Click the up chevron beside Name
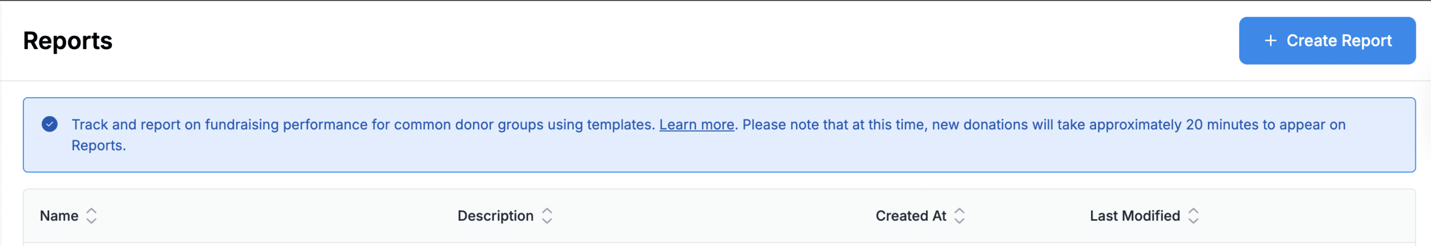The image size is (1431, 246). point(92,211)
